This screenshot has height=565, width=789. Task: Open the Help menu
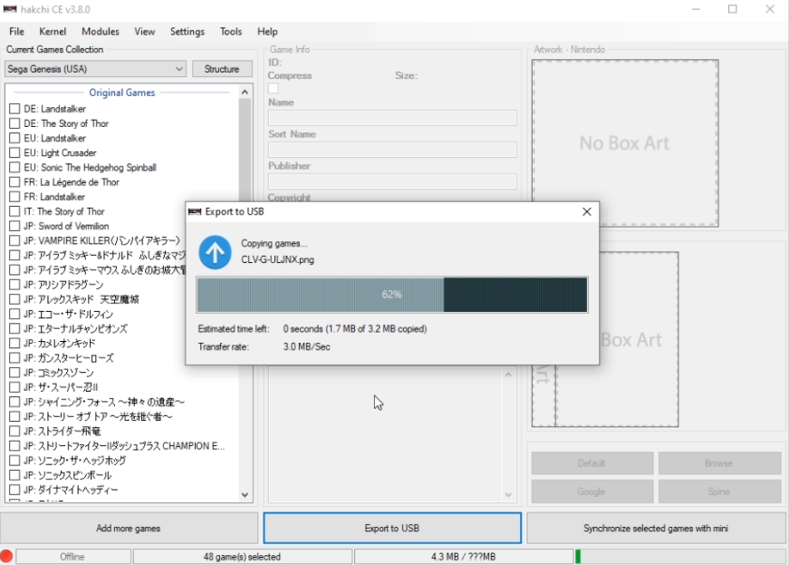[x=267, y=31]
